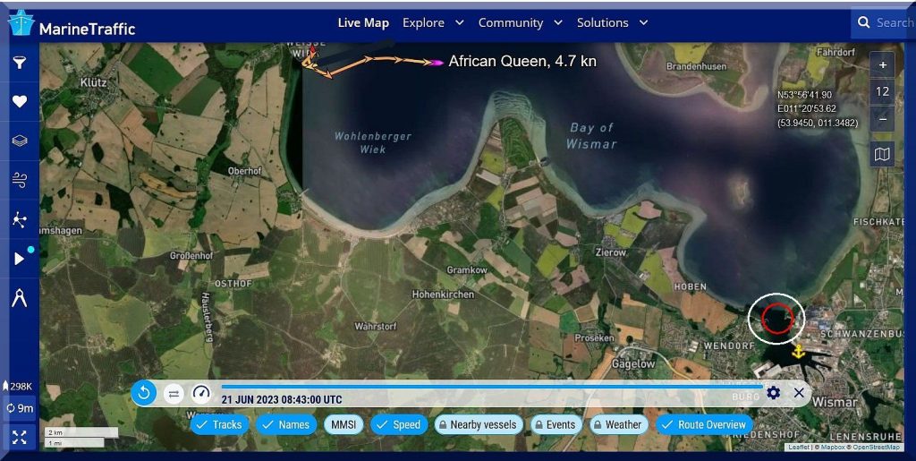Click the playback arrow icon in sidebar

point(19,259)
